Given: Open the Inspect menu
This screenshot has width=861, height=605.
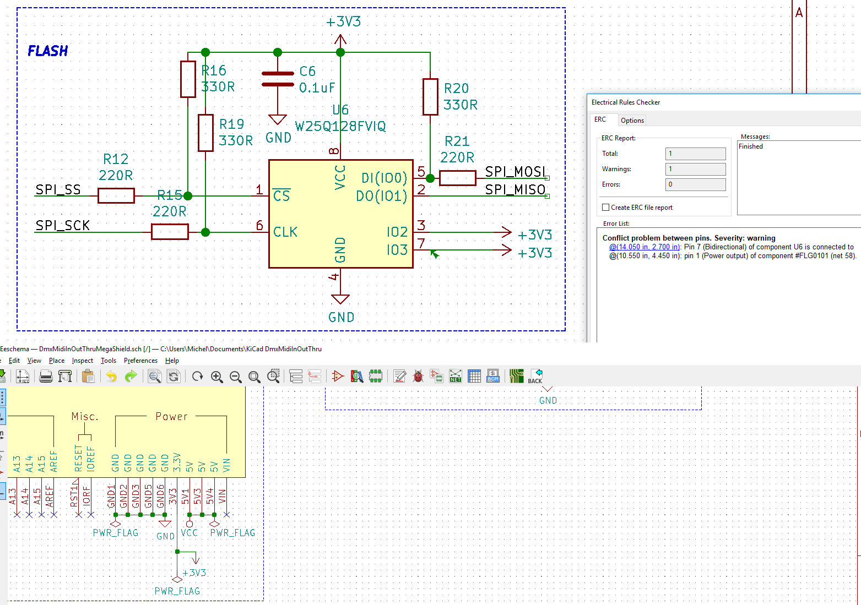Looking at the screenshot, I should (83, 361).
